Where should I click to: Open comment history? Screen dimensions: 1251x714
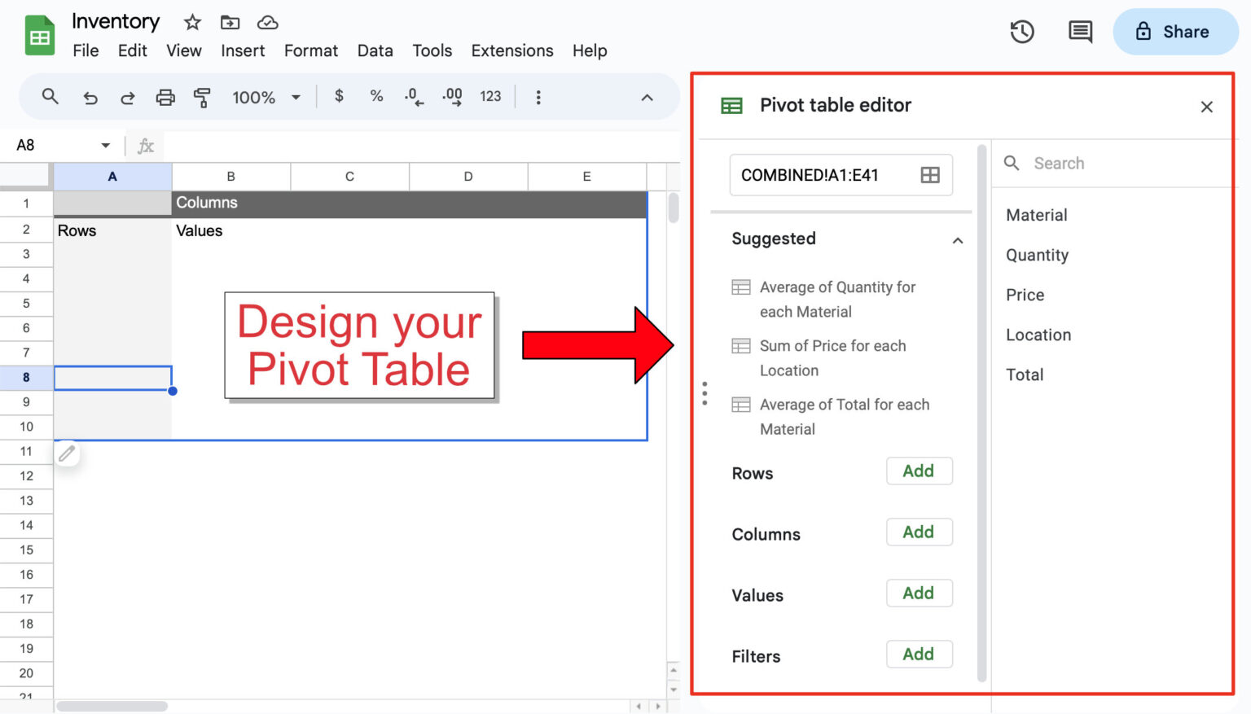[x=1079, y=32]
